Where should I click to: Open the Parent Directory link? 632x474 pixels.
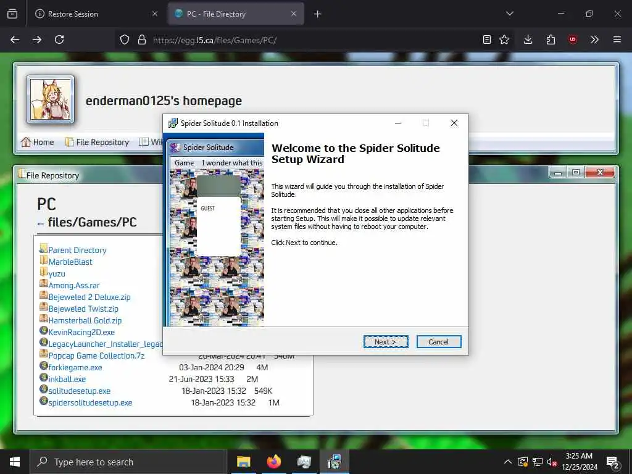(77, 251)
